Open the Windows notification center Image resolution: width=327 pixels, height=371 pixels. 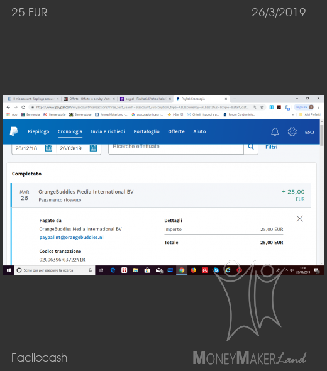pos(316,270)
